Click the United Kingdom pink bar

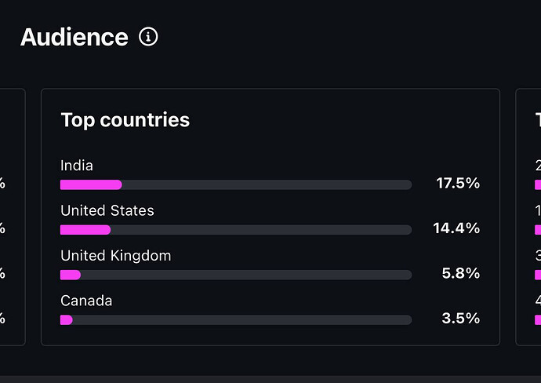point(71,275)
